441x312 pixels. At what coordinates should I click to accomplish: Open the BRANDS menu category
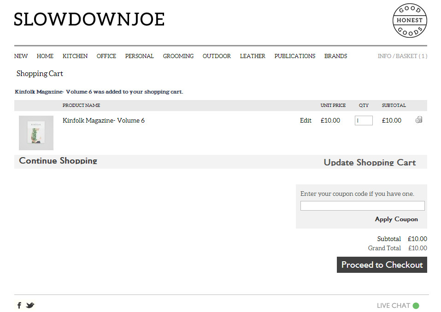pos(336,56)
